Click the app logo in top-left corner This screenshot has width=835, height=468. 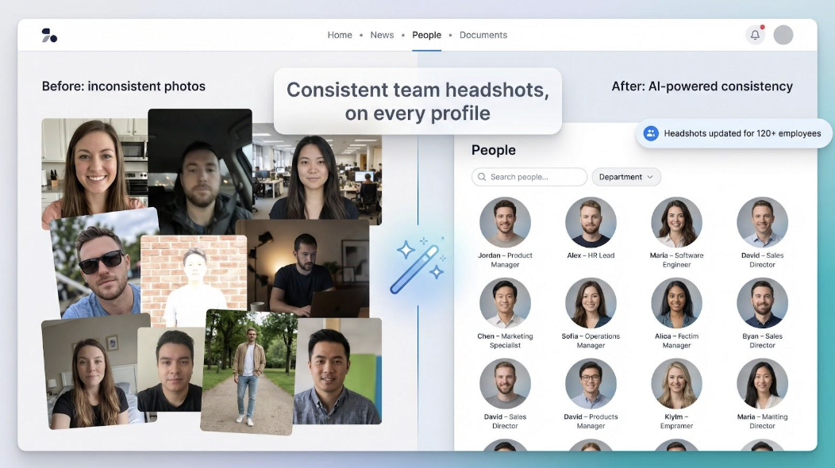click(x=49, y=35)
